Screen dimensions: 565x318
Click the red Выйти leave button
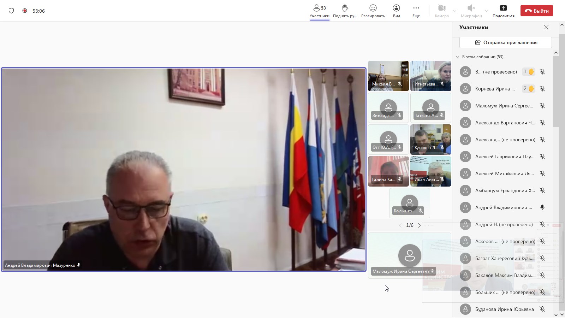coord(536,11)
